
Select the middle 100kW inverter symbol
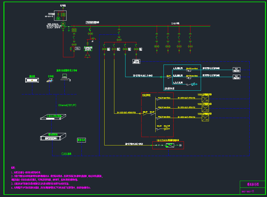205,109
